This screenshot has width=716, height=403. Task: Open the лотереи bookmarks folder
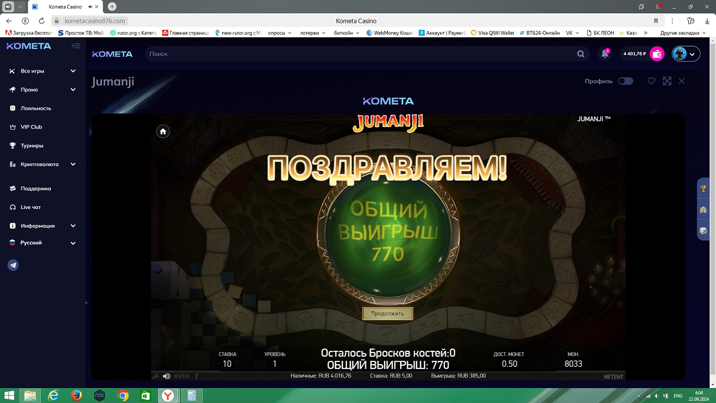coord(313,33)
